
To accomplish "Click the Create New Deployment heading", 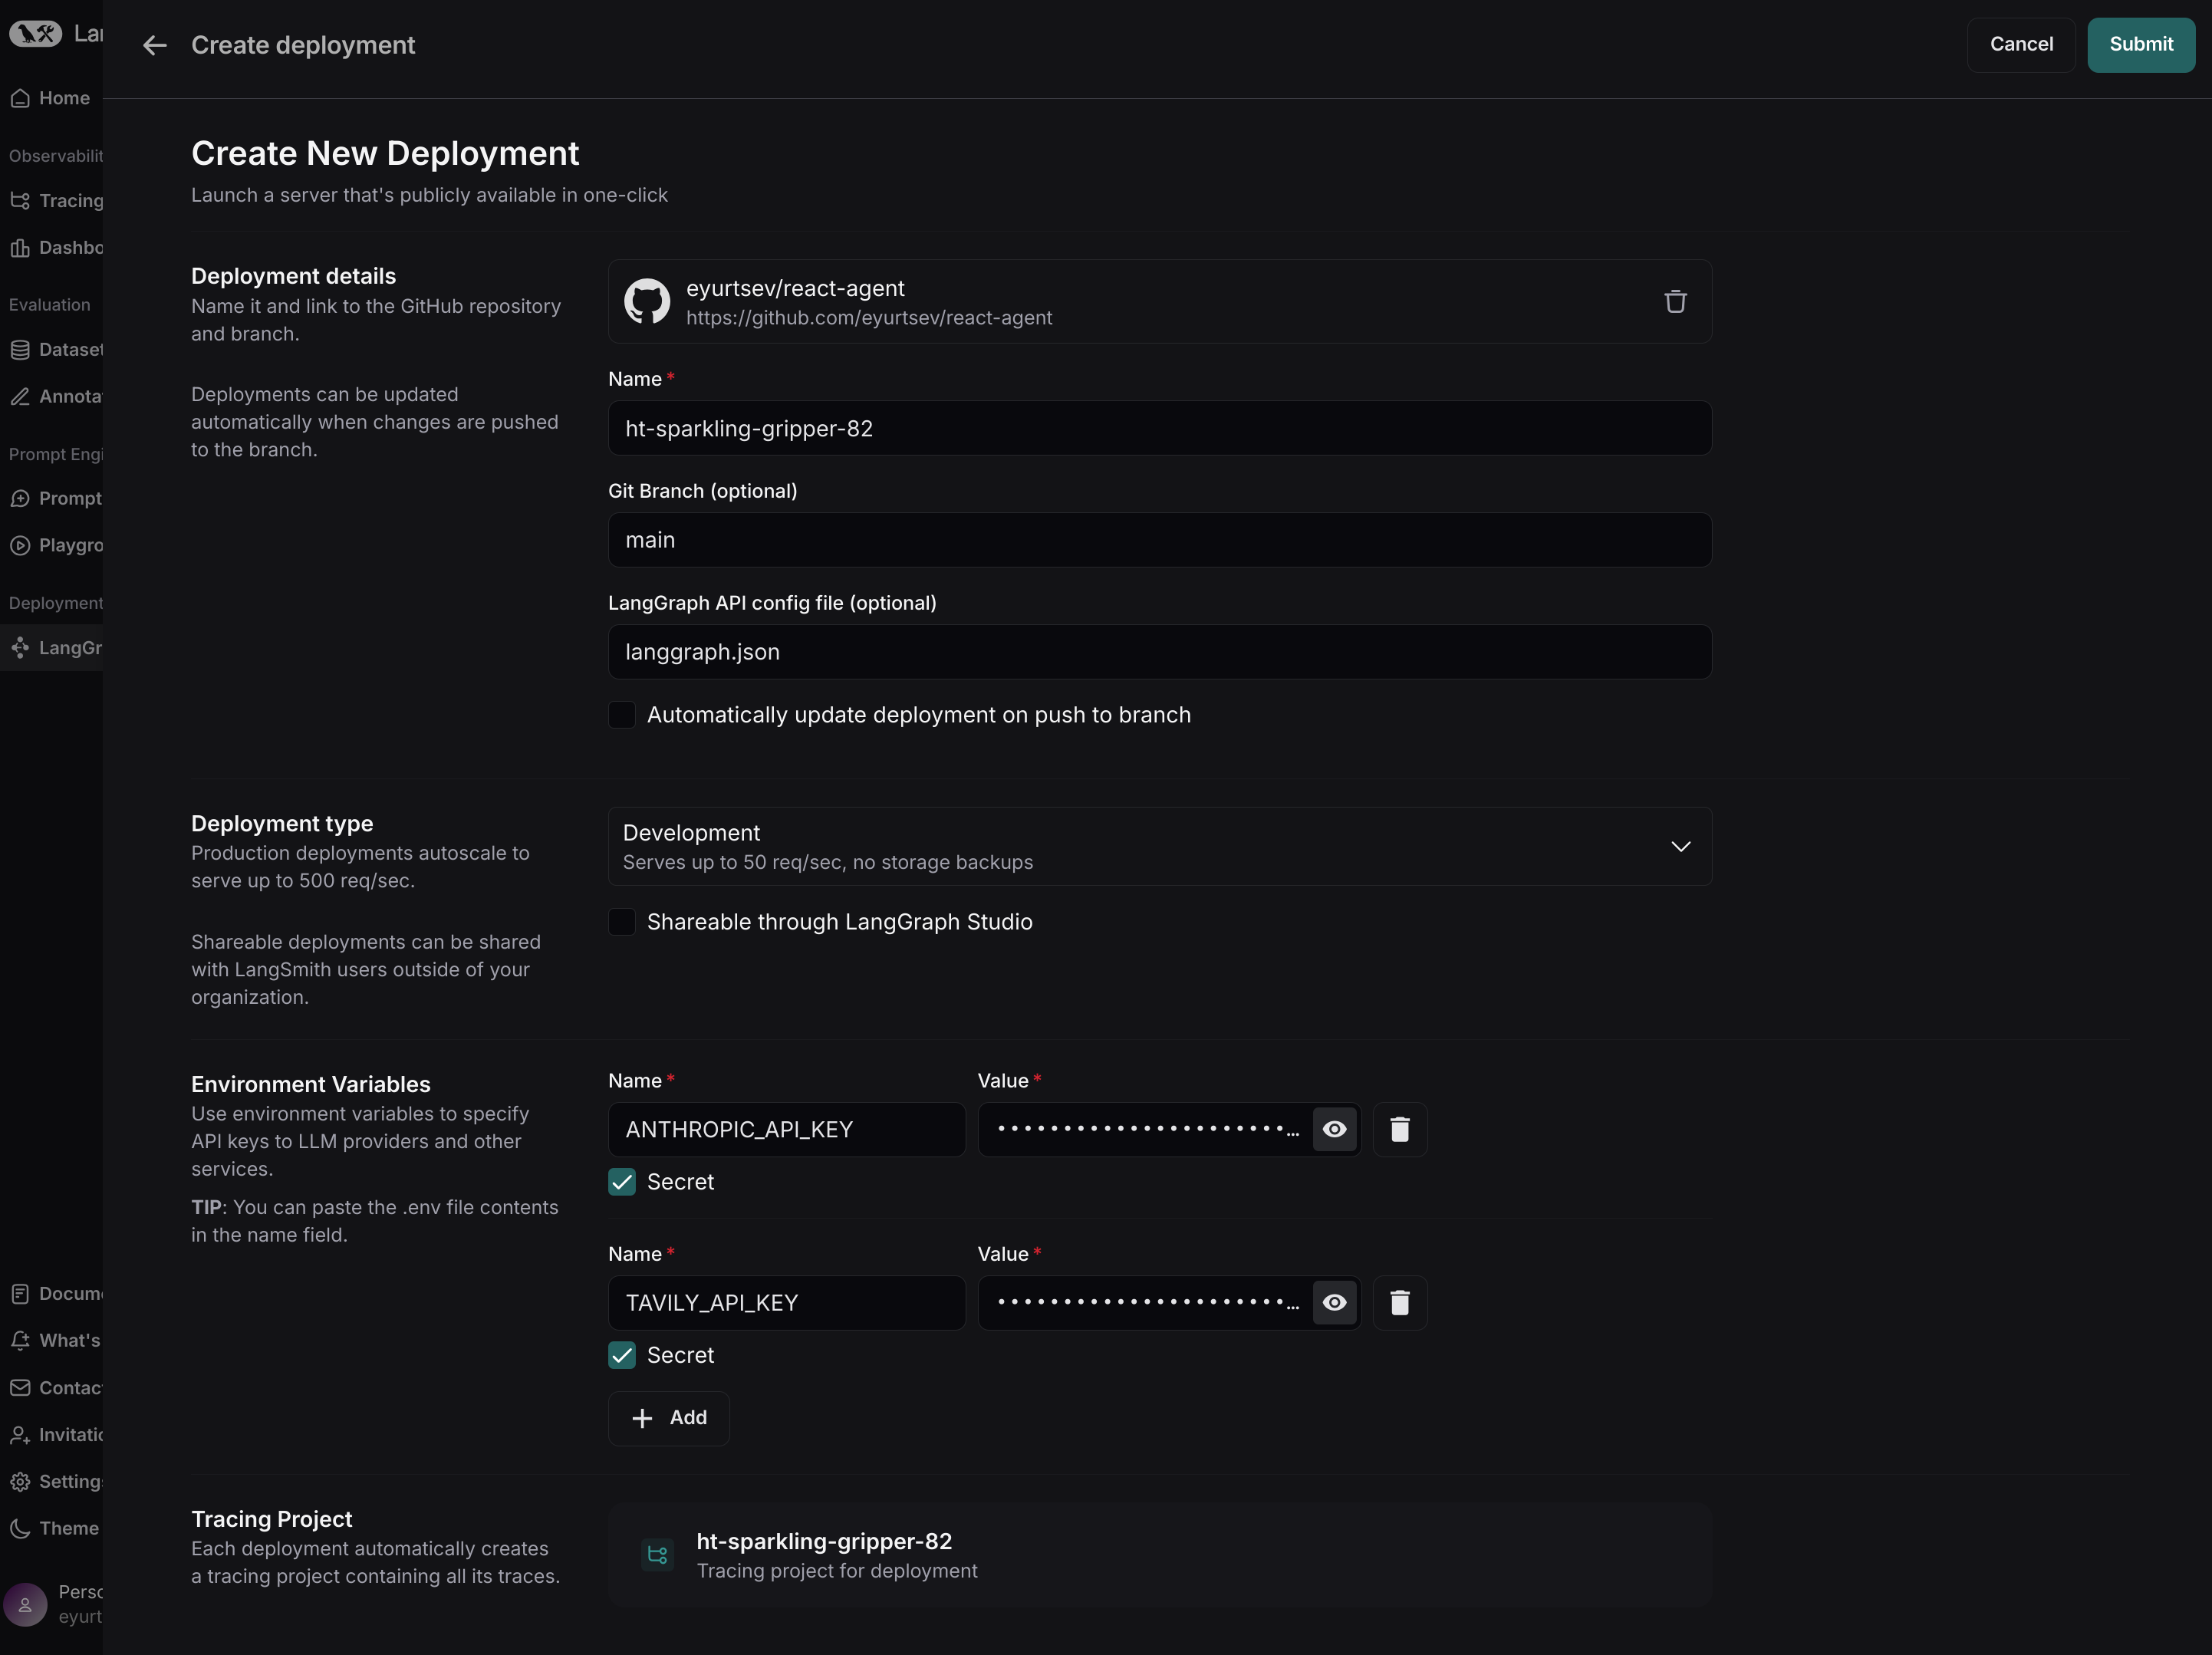I will pyautogui.click(x=385, y=153).
